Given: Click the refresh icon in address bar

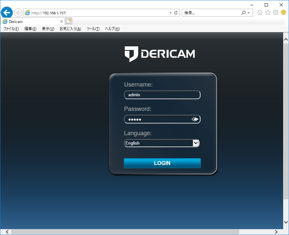Looking at the screenshot, I should click(176, 13).
